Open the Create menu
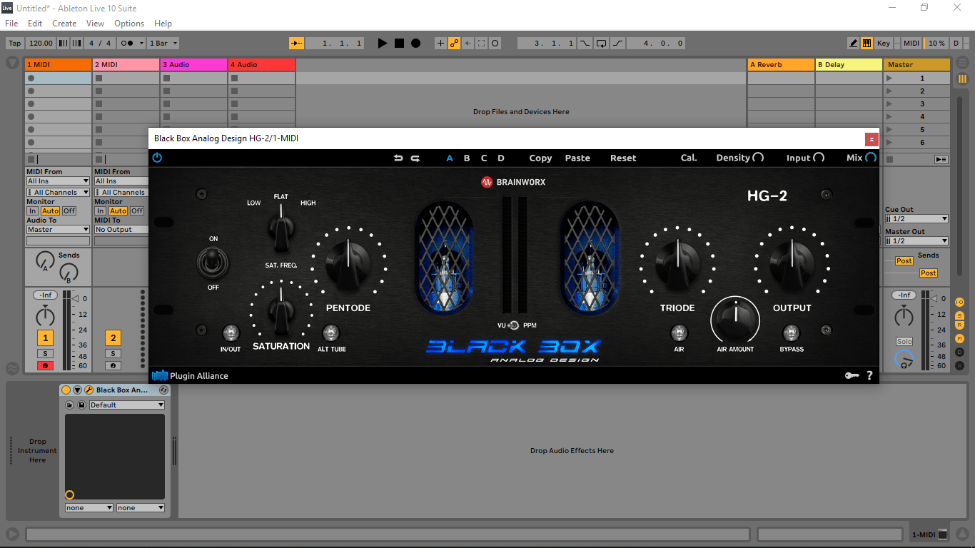 point(64,24)
